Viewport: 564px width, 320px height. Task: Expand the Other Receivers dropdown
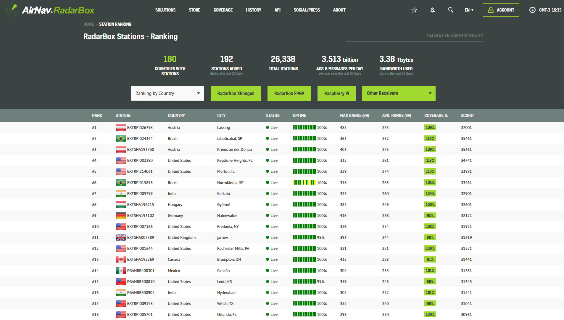click(399, 93)
